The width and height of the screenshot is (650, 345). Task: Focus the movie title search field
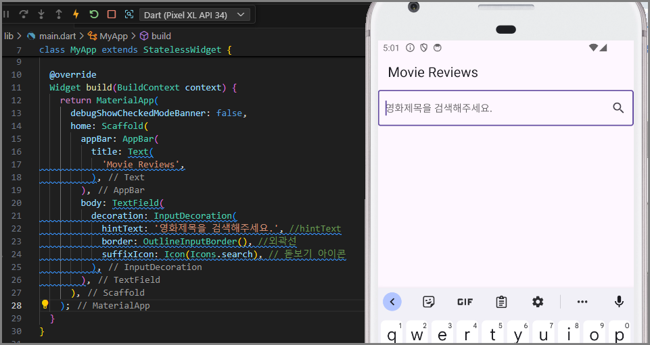tap(505, 108)
